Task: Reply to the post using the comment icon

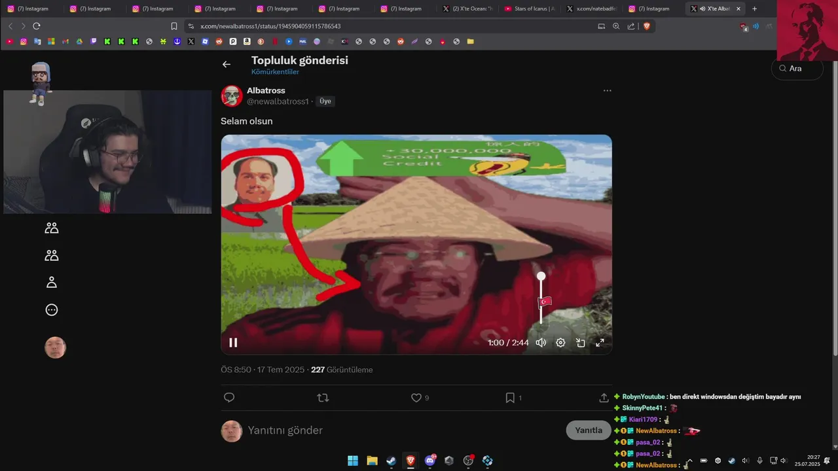Action: coord(229,398)
